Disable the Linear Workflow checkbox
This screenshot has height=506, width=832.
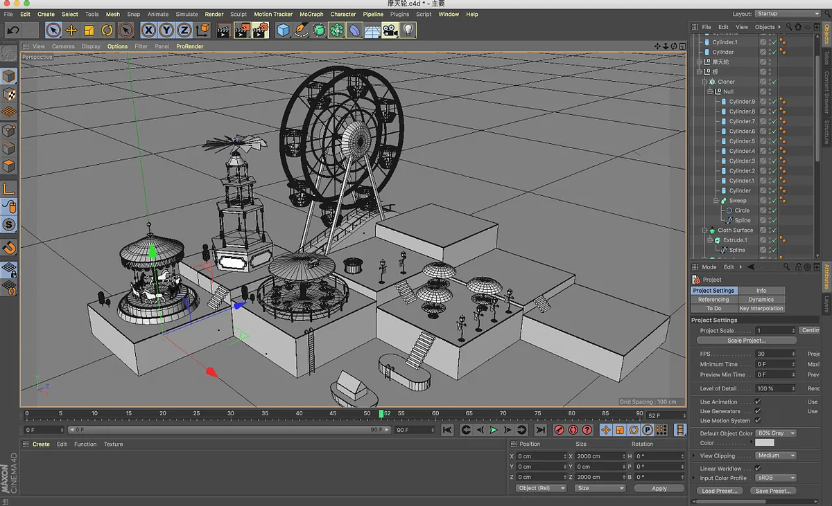click(x=758, y=469)
